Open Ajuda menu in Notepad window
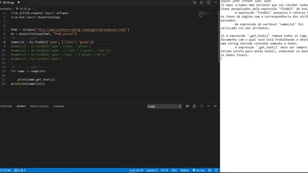 pyautogui.click(x=268, y=1)
